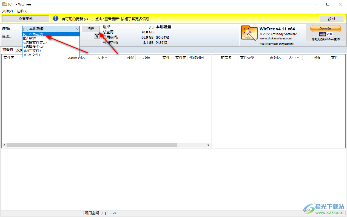The height and width of the screenshot is (217, 347).
Task: Click right arrow of horizontal scrollbar
Action: [x=208, y=145]
